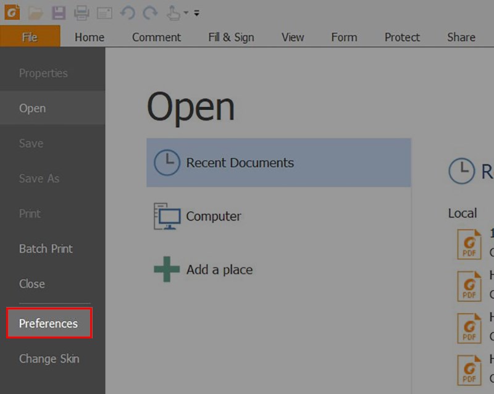Image resolution: width=494 pixels, height=394 pixels.
Task: Click the Add a place text
Action: pos(220,270)
